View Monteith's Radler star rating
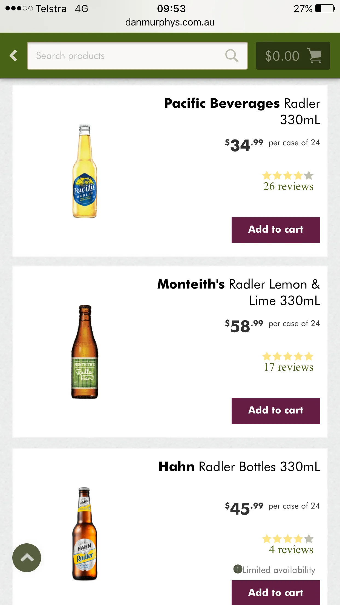The width and height of the screenshot is (340, 605). click(x=288, y=356)
